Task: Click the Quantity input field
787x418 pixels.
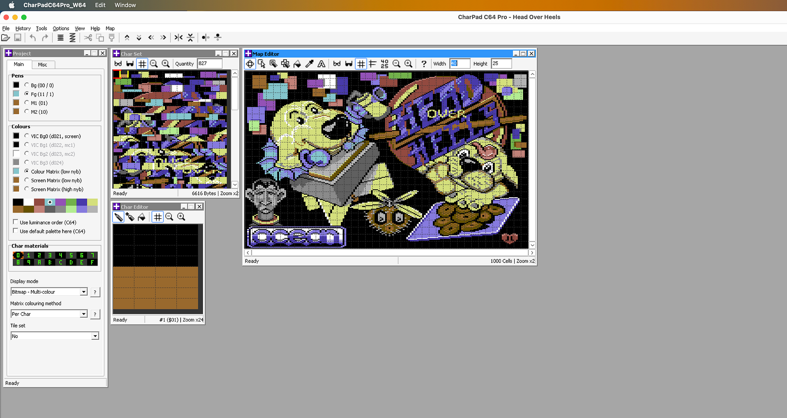Action: 209,63
